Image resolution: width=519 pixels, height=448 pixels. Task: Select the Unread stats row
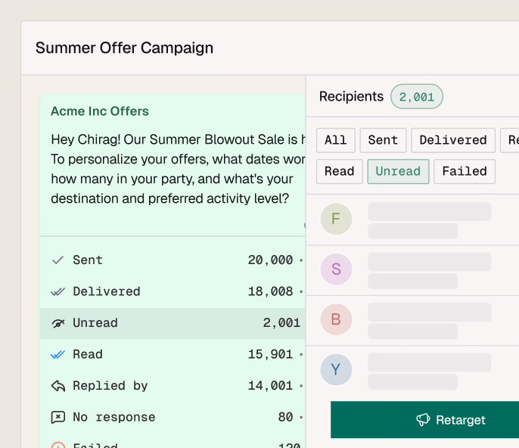coord(172,323)
